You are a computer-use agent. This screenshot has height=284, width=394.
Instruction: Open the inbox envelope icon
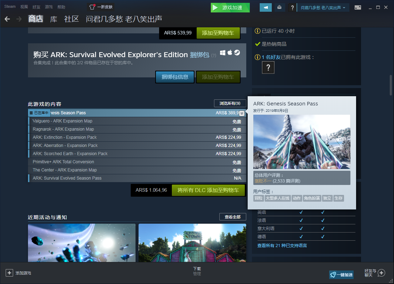point(279,7)
